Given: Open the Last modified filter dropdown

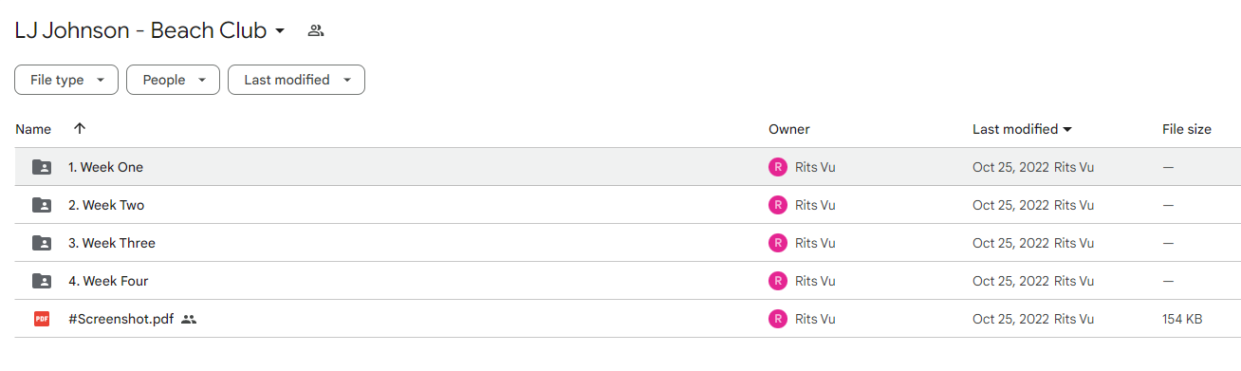Looking at the screenshot, I should tap(296, 80).
